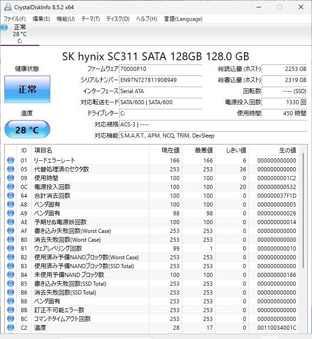312x339 pixels.
Task: Click the ID column header
Action: 24,150
